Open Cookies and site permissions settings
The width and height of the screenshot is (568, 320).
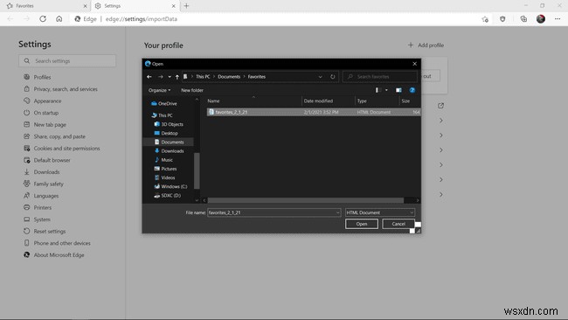[x=66, y=149]
